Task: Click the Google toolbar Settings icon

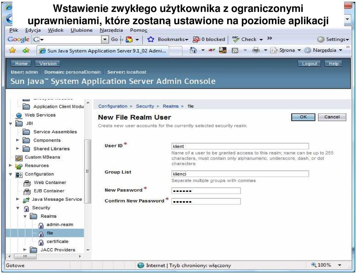Action: tap(320, 39)
